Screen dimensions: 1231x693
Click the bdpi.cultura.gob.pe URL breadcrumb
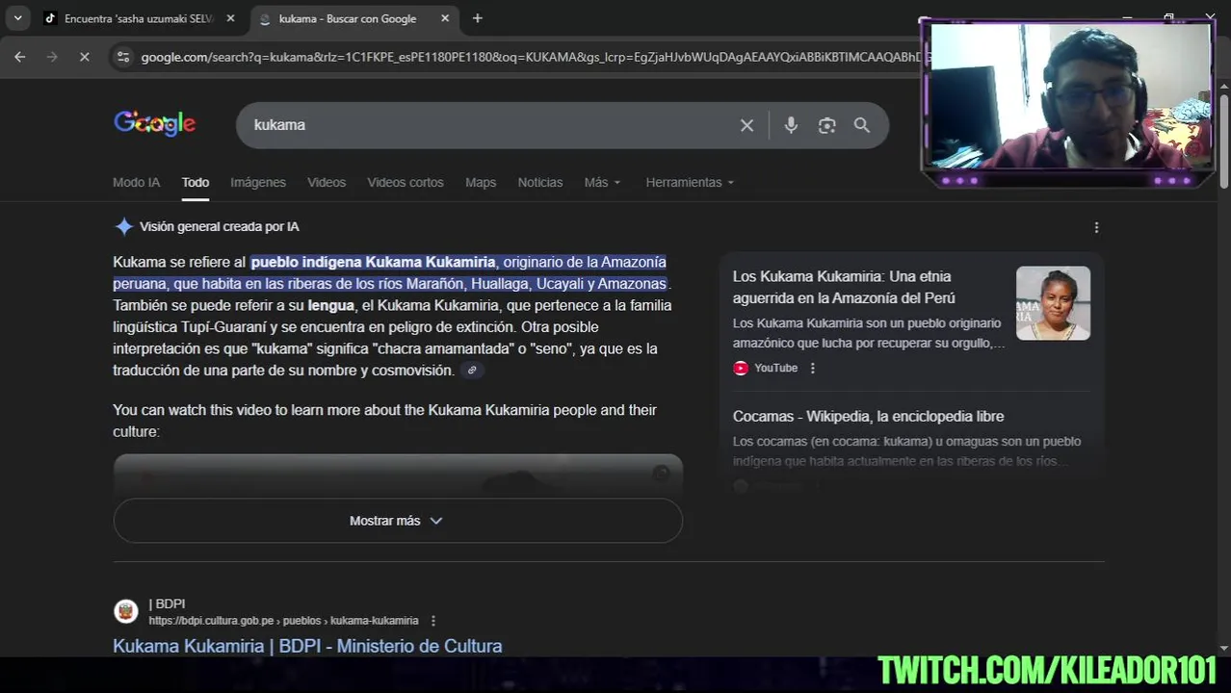coord(283,621)
